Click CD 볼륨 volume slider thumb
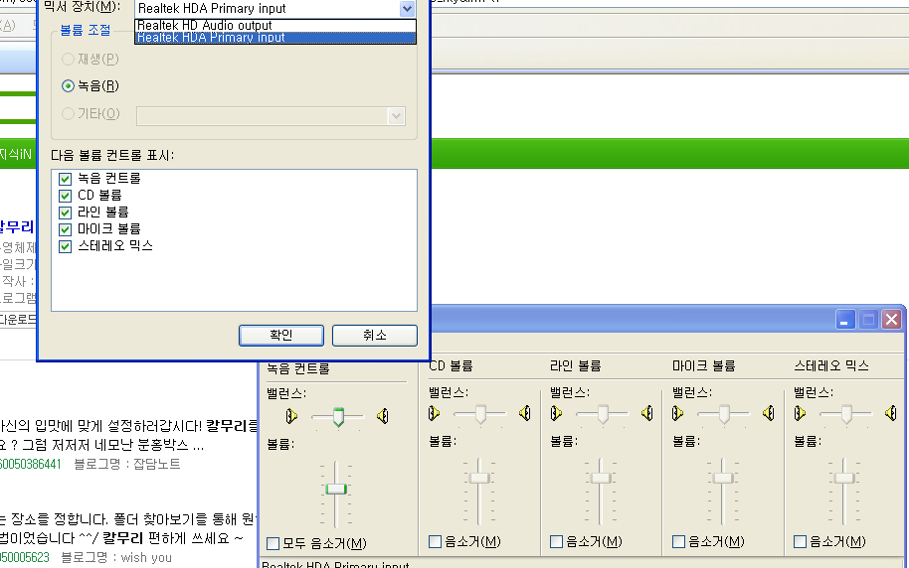The height and width of the screenshot is (568, 909). [x=479, y=478]
